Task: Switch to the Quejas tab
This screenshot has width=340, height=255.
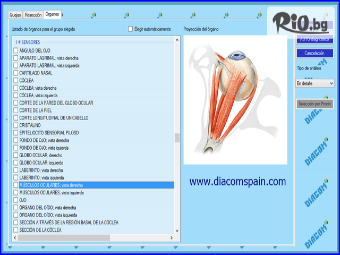Action: pos(15,15)
